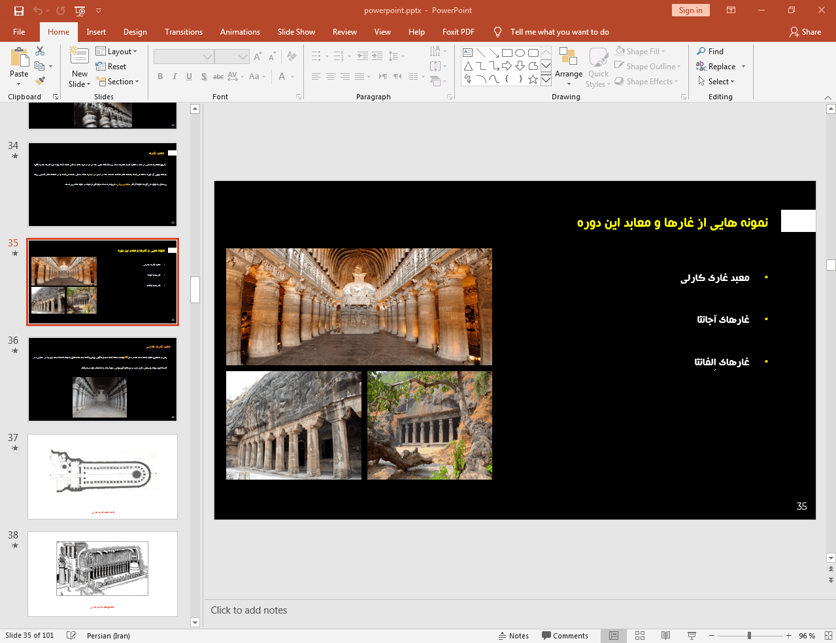Select slide 37 floor plan thumbnail
The height and width of the screenshot is (643, 836).
103,476
